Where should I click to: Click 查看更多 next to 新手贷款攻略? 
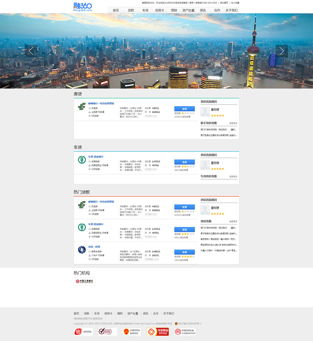233,123
